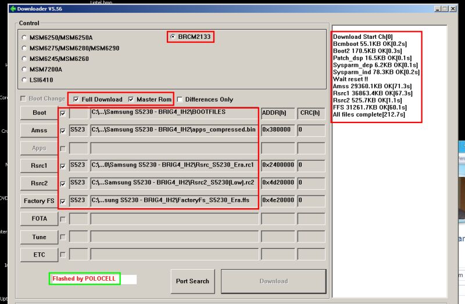465x304 pixels.
Task: Click the Rsrc1 address field 0x2400000
Action: [x=278, y=166]
